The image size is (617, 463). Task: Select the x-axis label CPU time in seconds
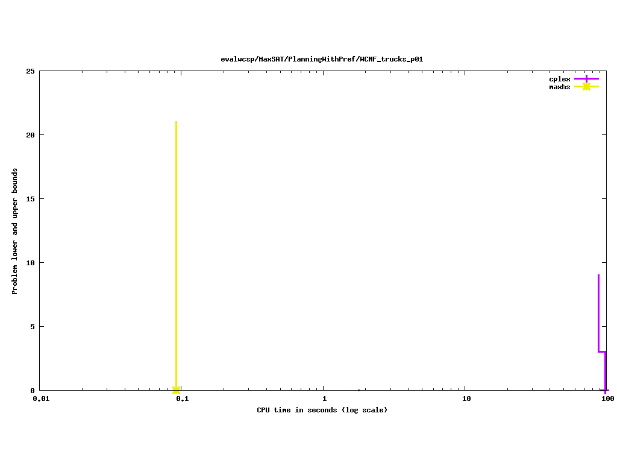pyautogui.click(x=322, y=410)
